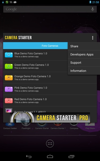Open the Contact Deleter home screen app
Screen dimensions: 100x161
click(x=10, y=126)
